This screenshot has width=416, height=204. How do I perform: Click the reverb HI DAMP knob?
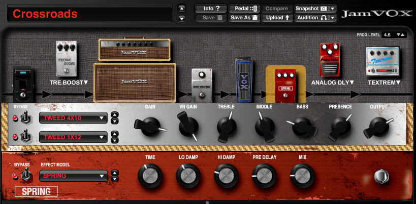click(x=227, y=176)
